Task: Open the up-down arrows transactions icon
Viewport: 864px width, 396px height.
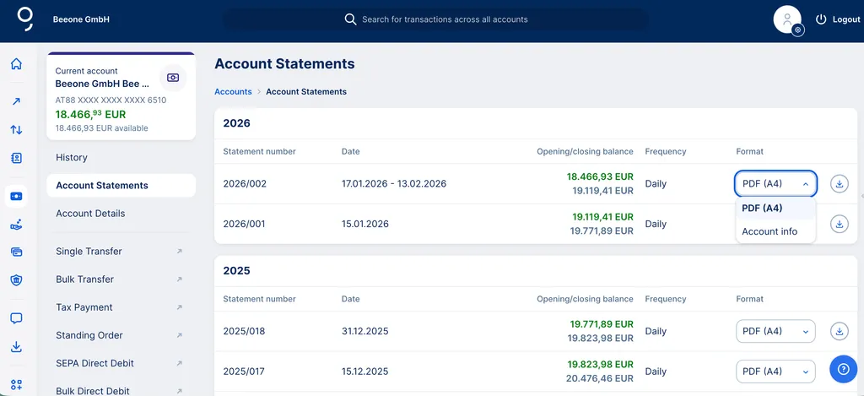Action: point(17,130)
